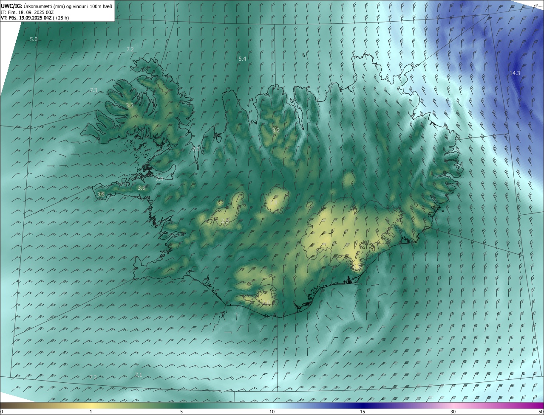The width and height of the screenshot is (544, 415).
Task: Click the 3.9 value on the Snæfellsnes peninsula
Action: tap(142, 188)
